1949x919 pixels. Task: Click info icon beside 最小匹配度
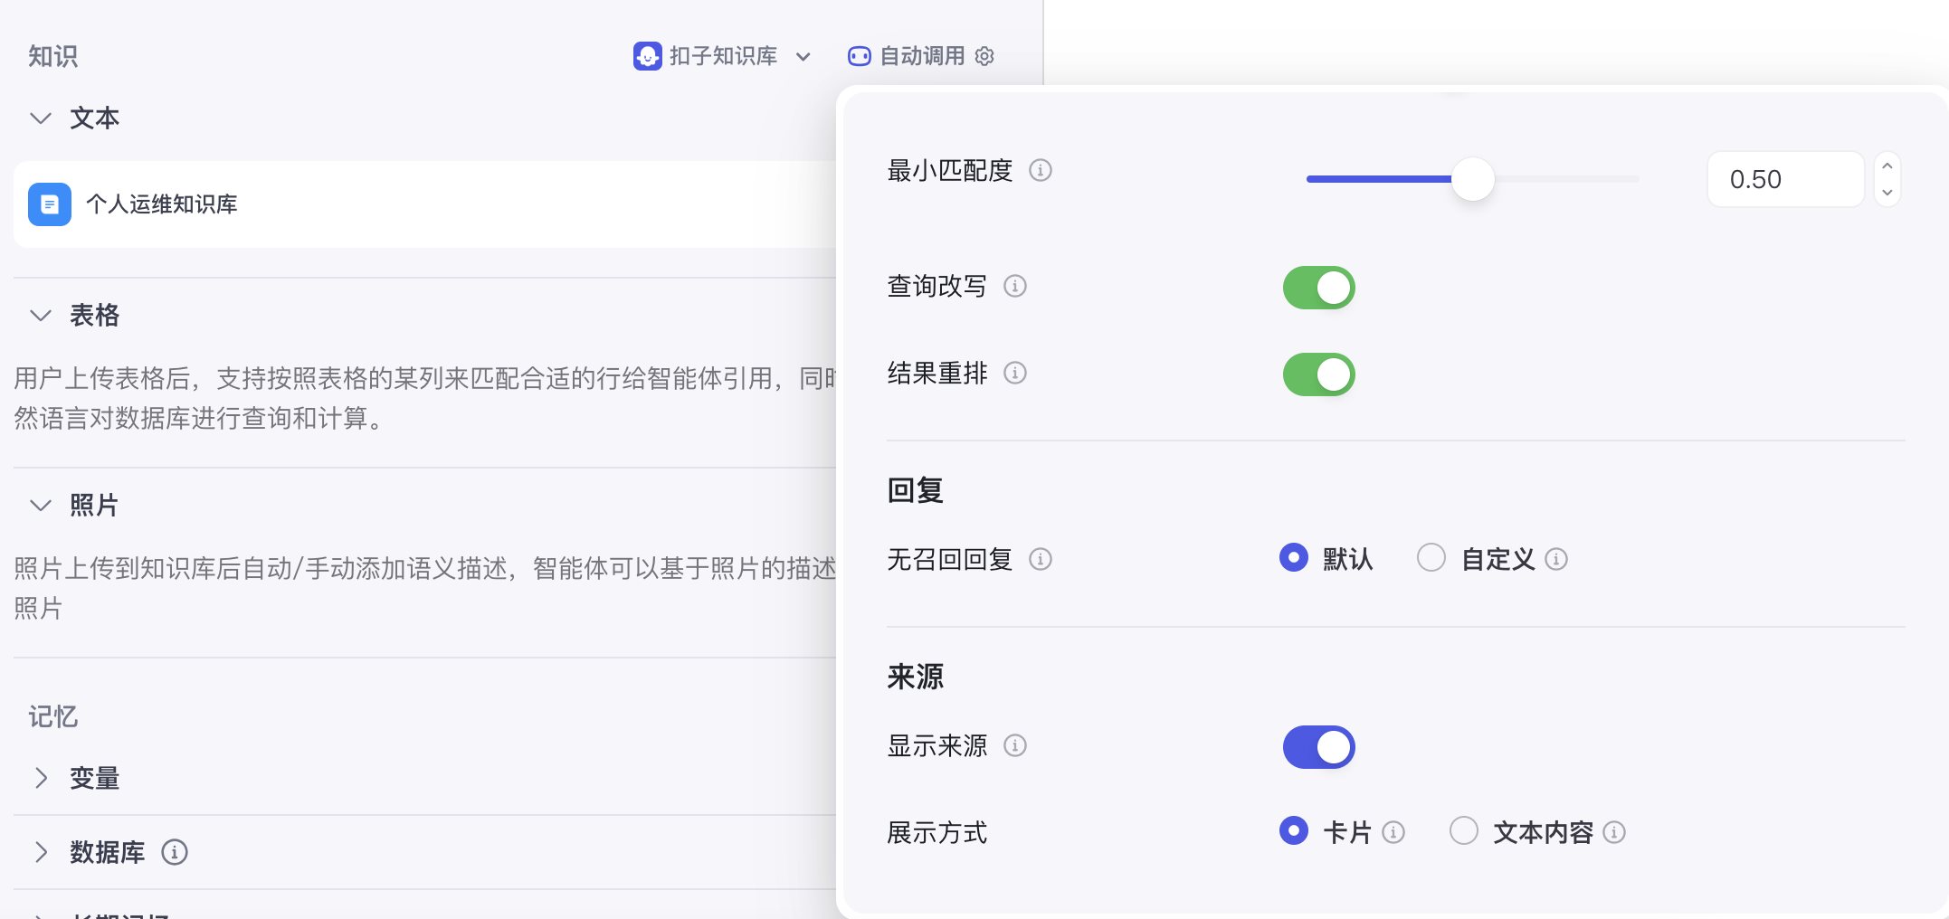coord(1041,170)
